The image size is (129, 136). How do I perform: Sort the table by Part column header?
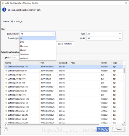49,63
